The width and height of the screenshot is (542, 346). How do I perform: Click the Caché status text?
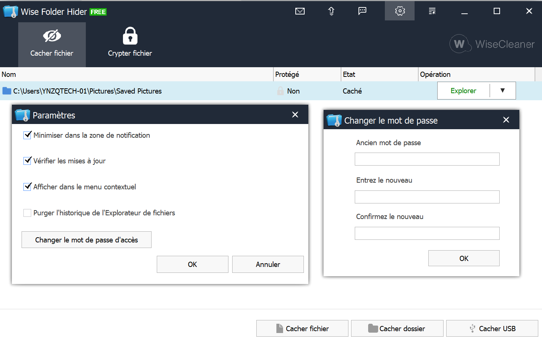click(x=352, y=91)
